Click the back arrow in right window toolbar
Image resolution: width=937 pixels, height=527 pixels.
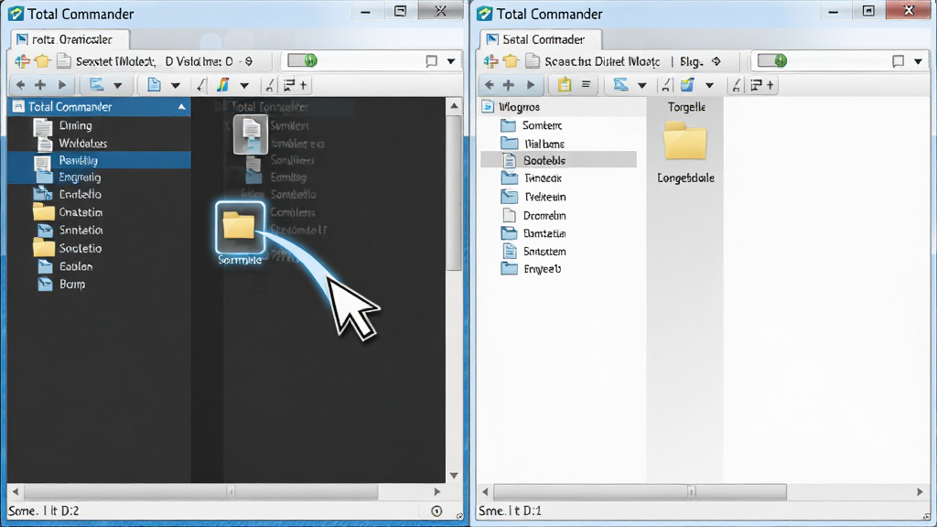click(490, 85)
